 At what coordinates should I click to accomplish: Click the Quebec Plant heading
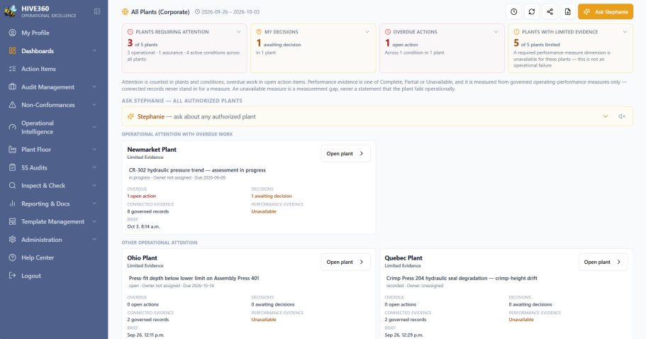coord(403,258)
